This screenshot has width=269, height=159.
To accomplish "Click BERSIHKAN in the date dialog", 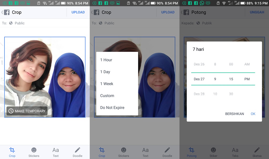I will click(x=235, y=114).
